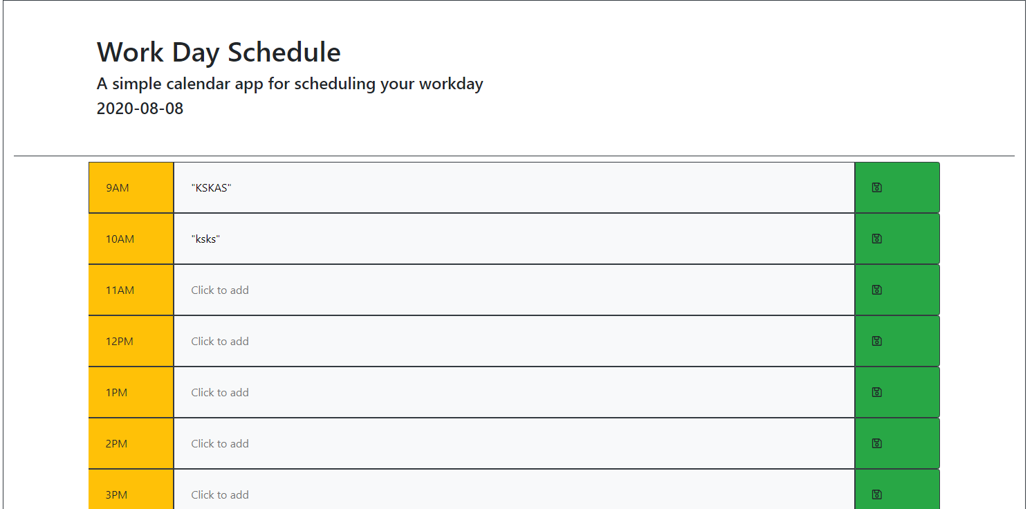Click the save icon beside 1PM
The image size is (1032, 509).
click(876, 391)
